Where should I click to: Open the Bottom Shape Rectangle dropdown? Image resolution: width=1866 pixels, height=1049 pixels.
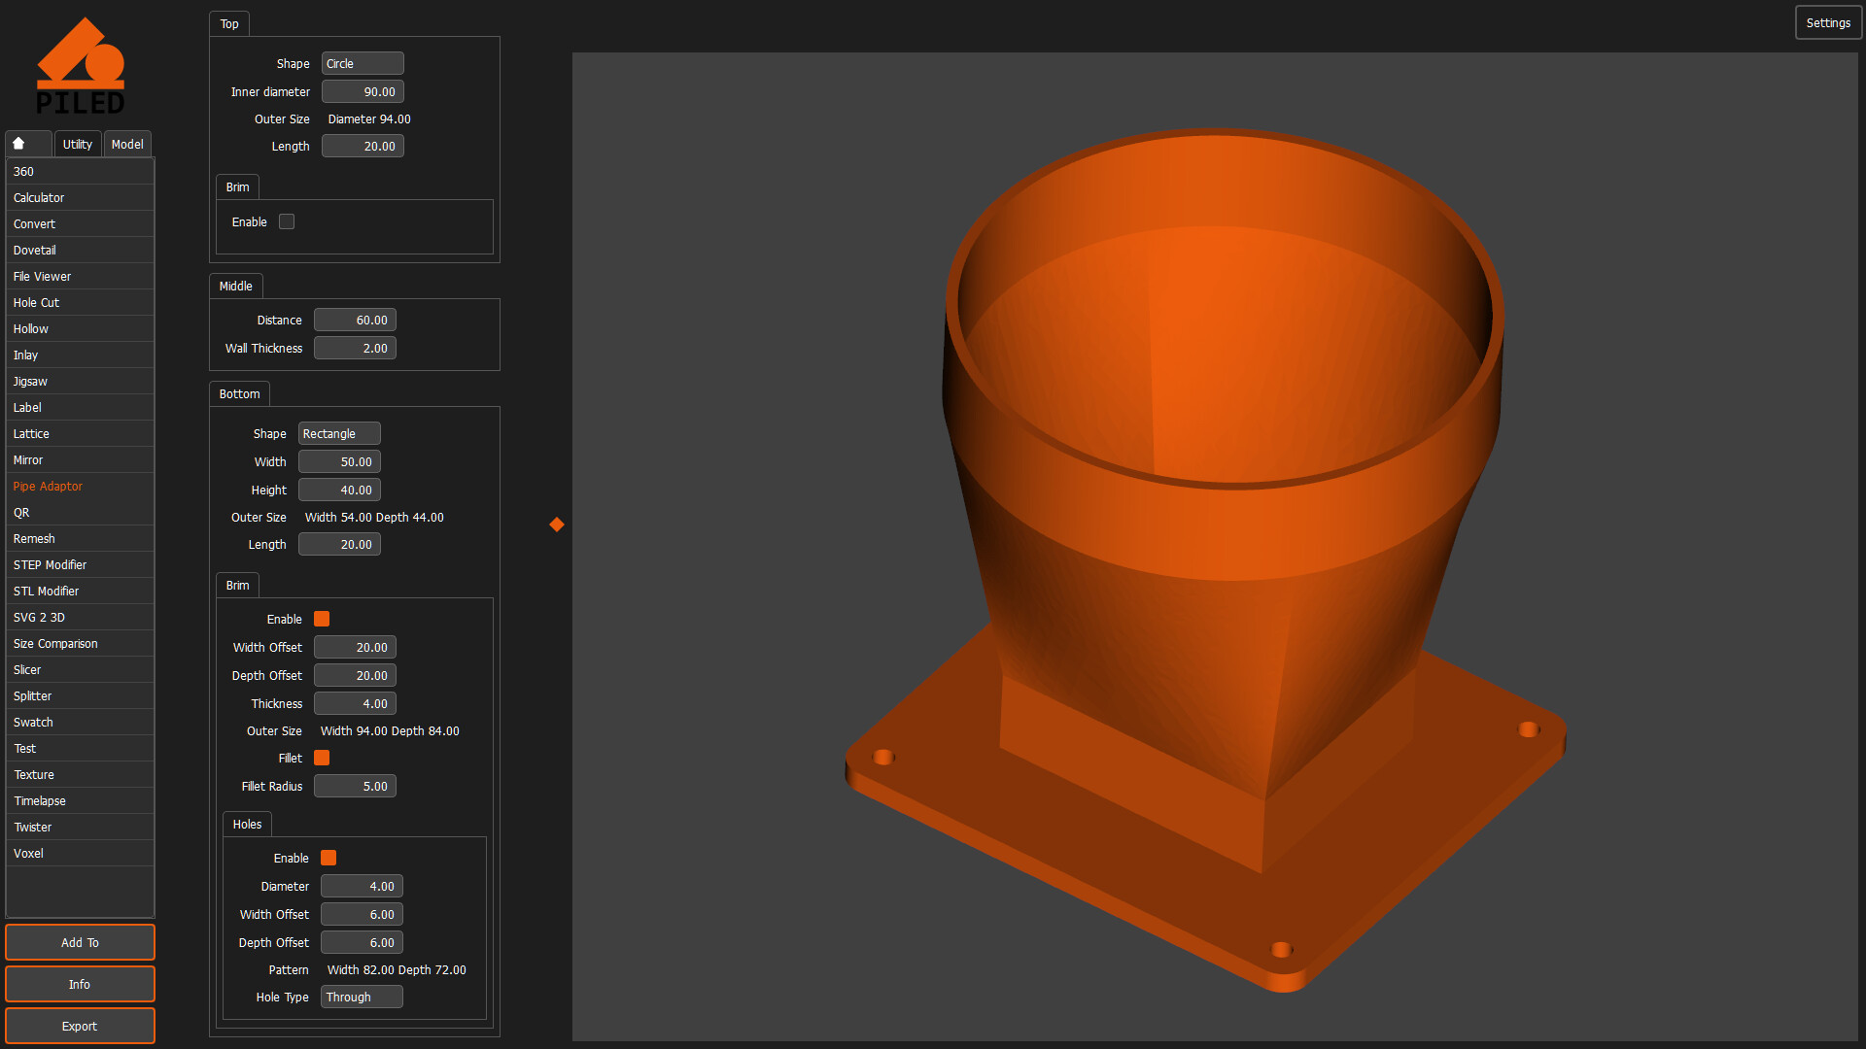[339, 433]
